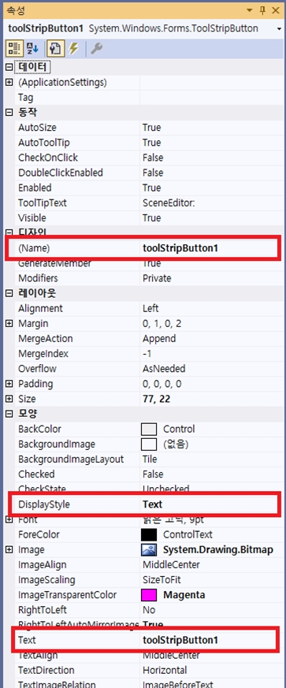The height and width of the screenshot is (688, 286).
Task: Collapse the 레이아웃 category
Action: point(9,293)
